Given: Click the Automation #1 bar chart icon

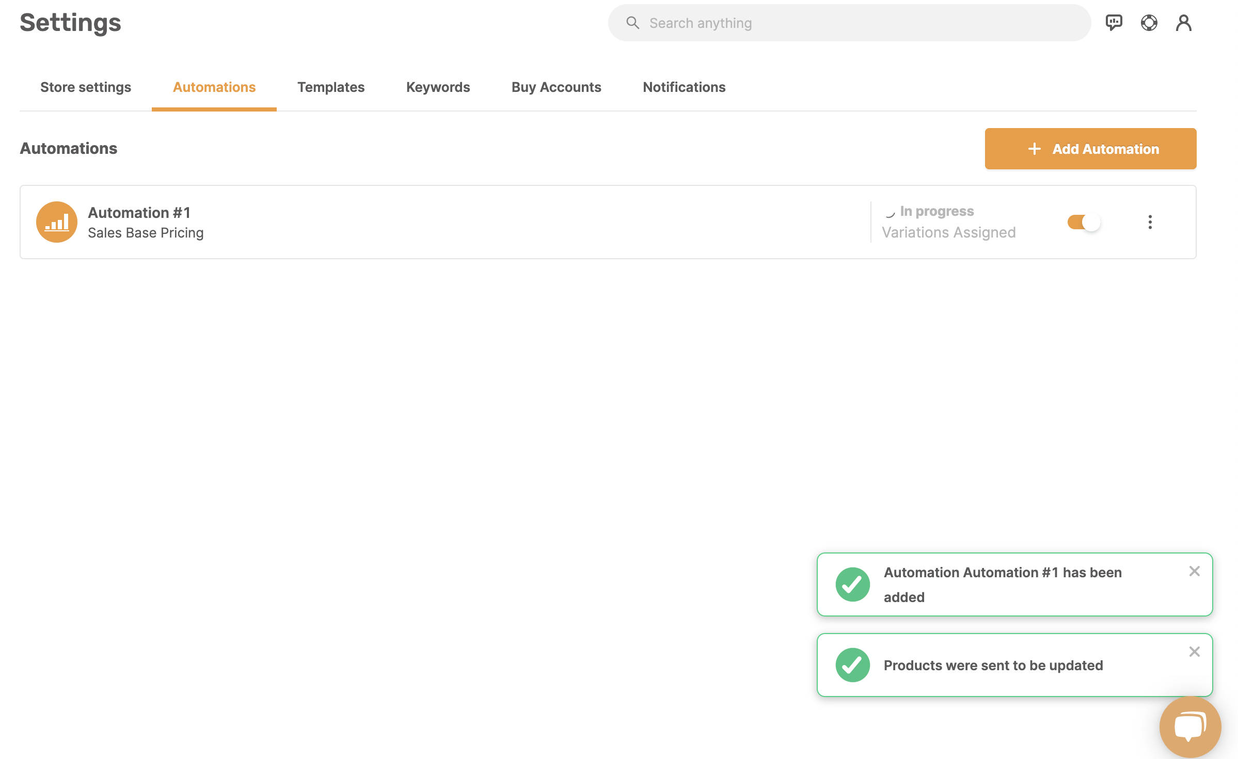Looking at the screenshot, I should pos(57,222).
